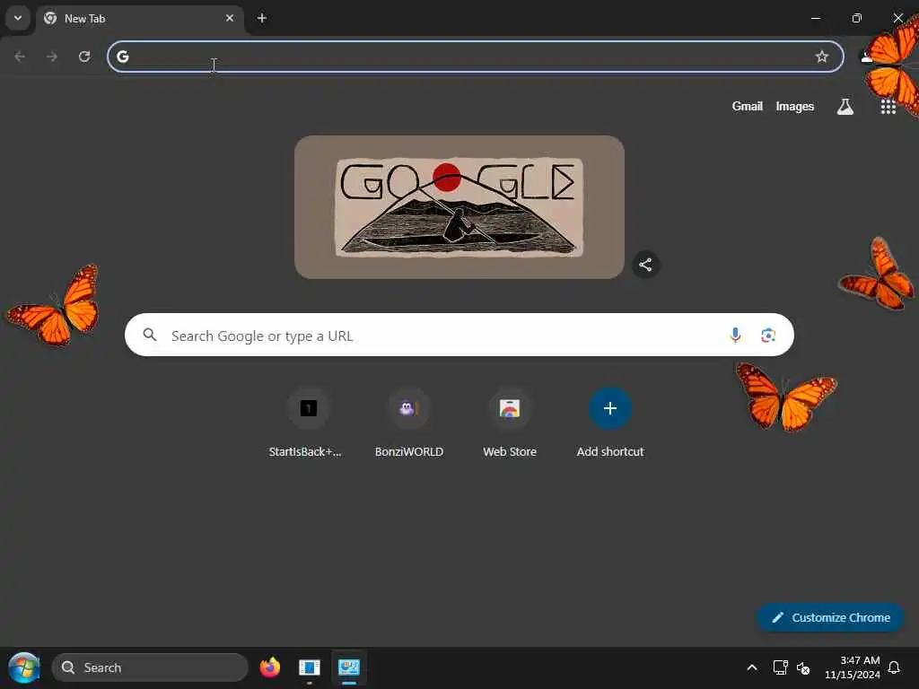Click the Search Google or type a URL box
This screenshot has width=919, height=689.
pos(459,336)
